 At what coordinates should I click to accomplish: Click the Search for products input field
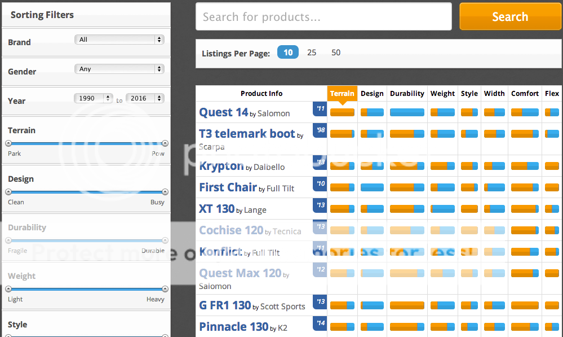point(323,17)
